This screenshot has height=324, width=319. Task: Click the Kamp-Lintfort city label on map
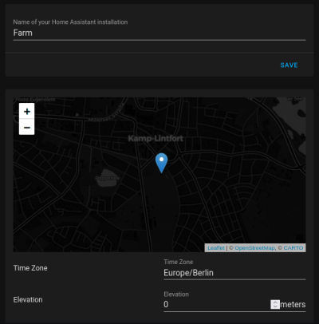tap(156, 138)
